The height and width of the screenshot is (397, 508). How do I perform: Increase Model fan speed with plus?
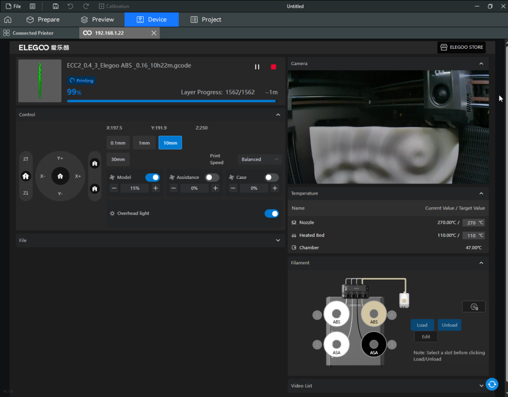point(155,188)
